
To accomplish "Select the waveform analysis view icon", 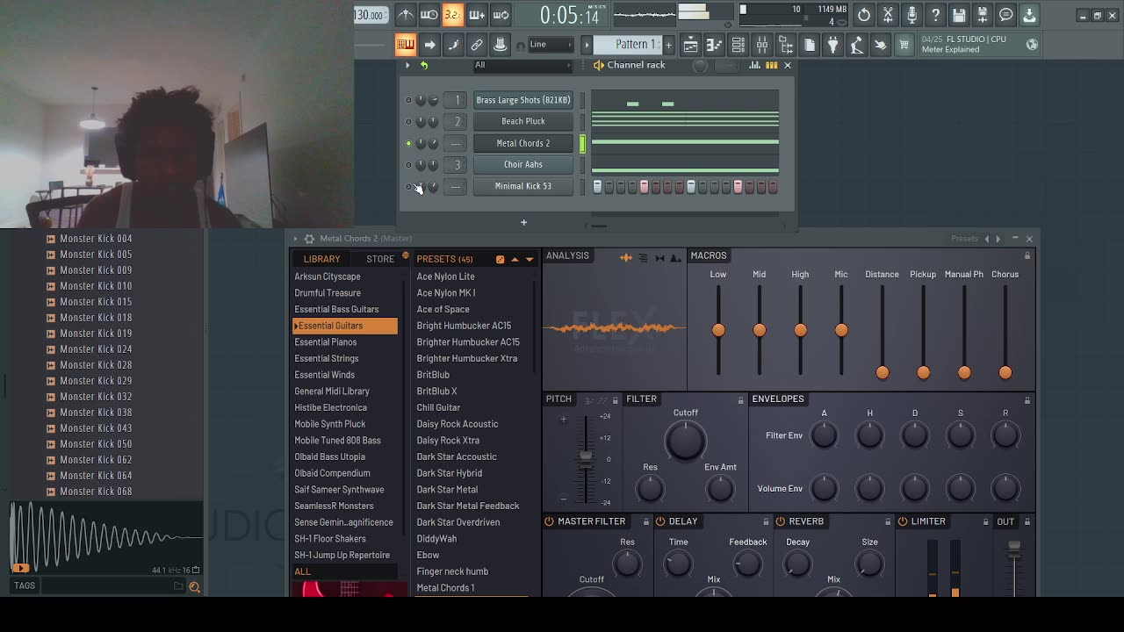I will click(626, 257).
